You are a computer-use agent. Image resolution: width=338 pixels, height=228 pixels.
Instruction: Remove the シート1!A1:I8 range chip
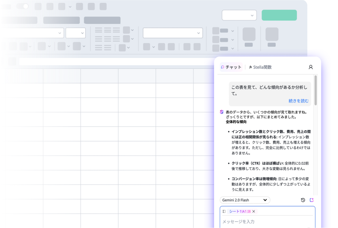point(254,211)
